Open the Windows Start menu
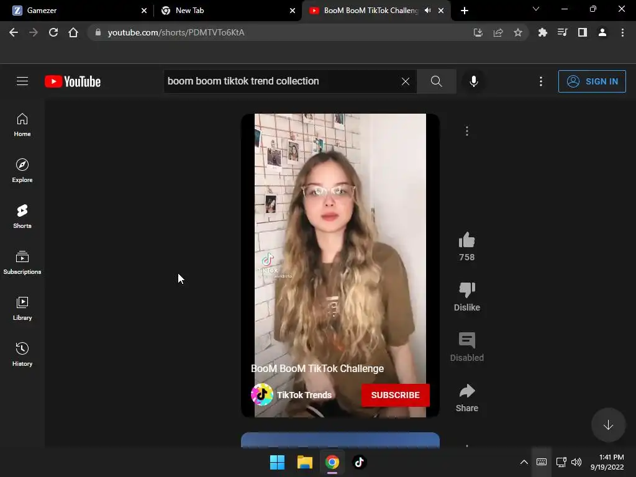 (278, 462)
